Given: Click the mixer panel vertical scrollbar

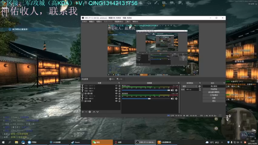Looking at the screenshot, I should 179,99.
